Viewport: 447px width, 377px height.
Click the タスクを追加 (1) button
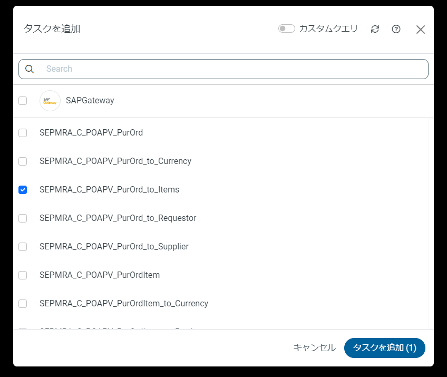click(384, 348)
